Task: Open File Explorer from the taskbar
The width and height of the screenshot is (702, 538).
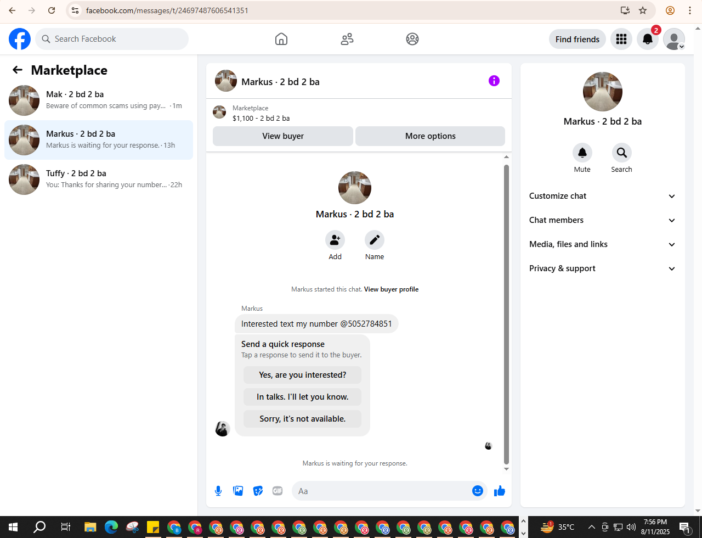Action: point(90,527)
